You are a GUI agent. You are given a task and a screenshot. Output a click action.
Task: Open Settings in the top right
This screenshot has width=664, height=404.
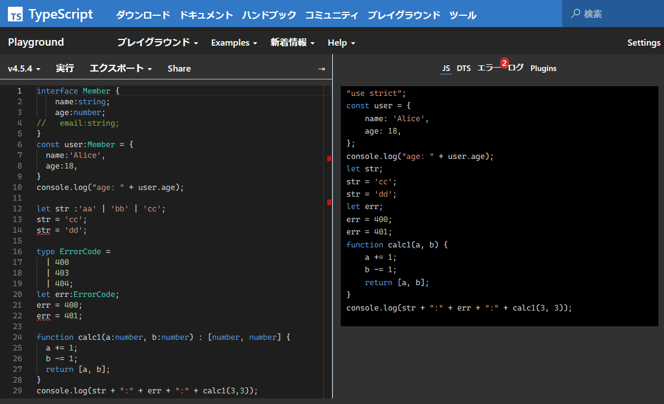click(x=644, y=43)
